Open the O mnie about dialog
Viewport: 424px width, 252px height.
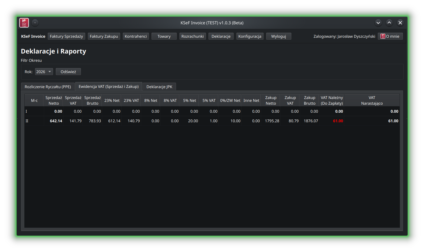[390, 36]
